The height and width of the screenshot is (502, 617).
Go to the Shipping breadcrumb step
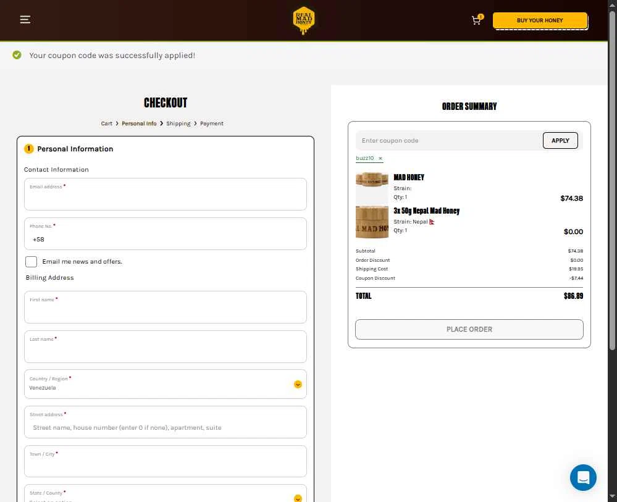pyautogui.click(x=178, y=123)
